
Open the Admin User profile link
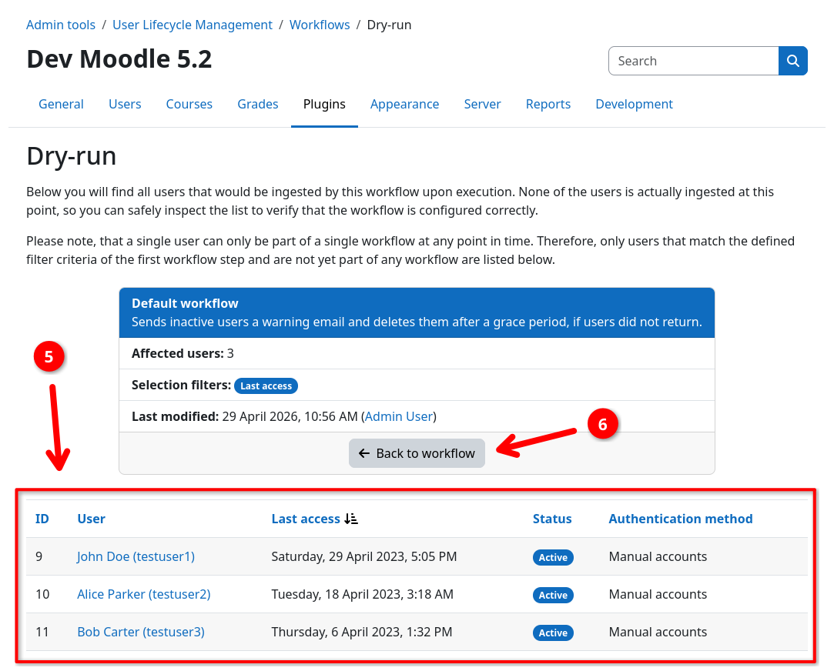point(398,416)
